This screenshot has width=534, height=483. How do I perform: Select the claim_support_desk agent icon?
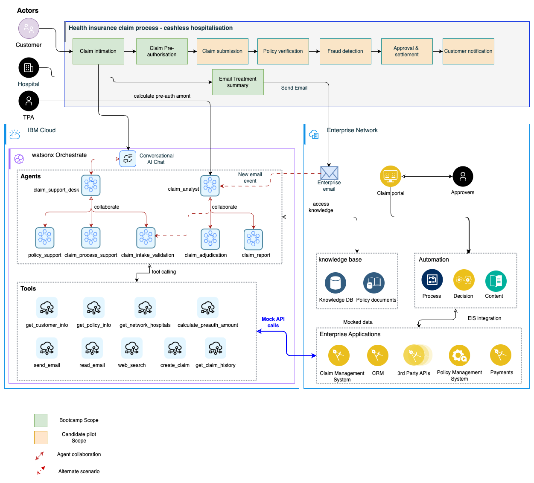point(91,185)
